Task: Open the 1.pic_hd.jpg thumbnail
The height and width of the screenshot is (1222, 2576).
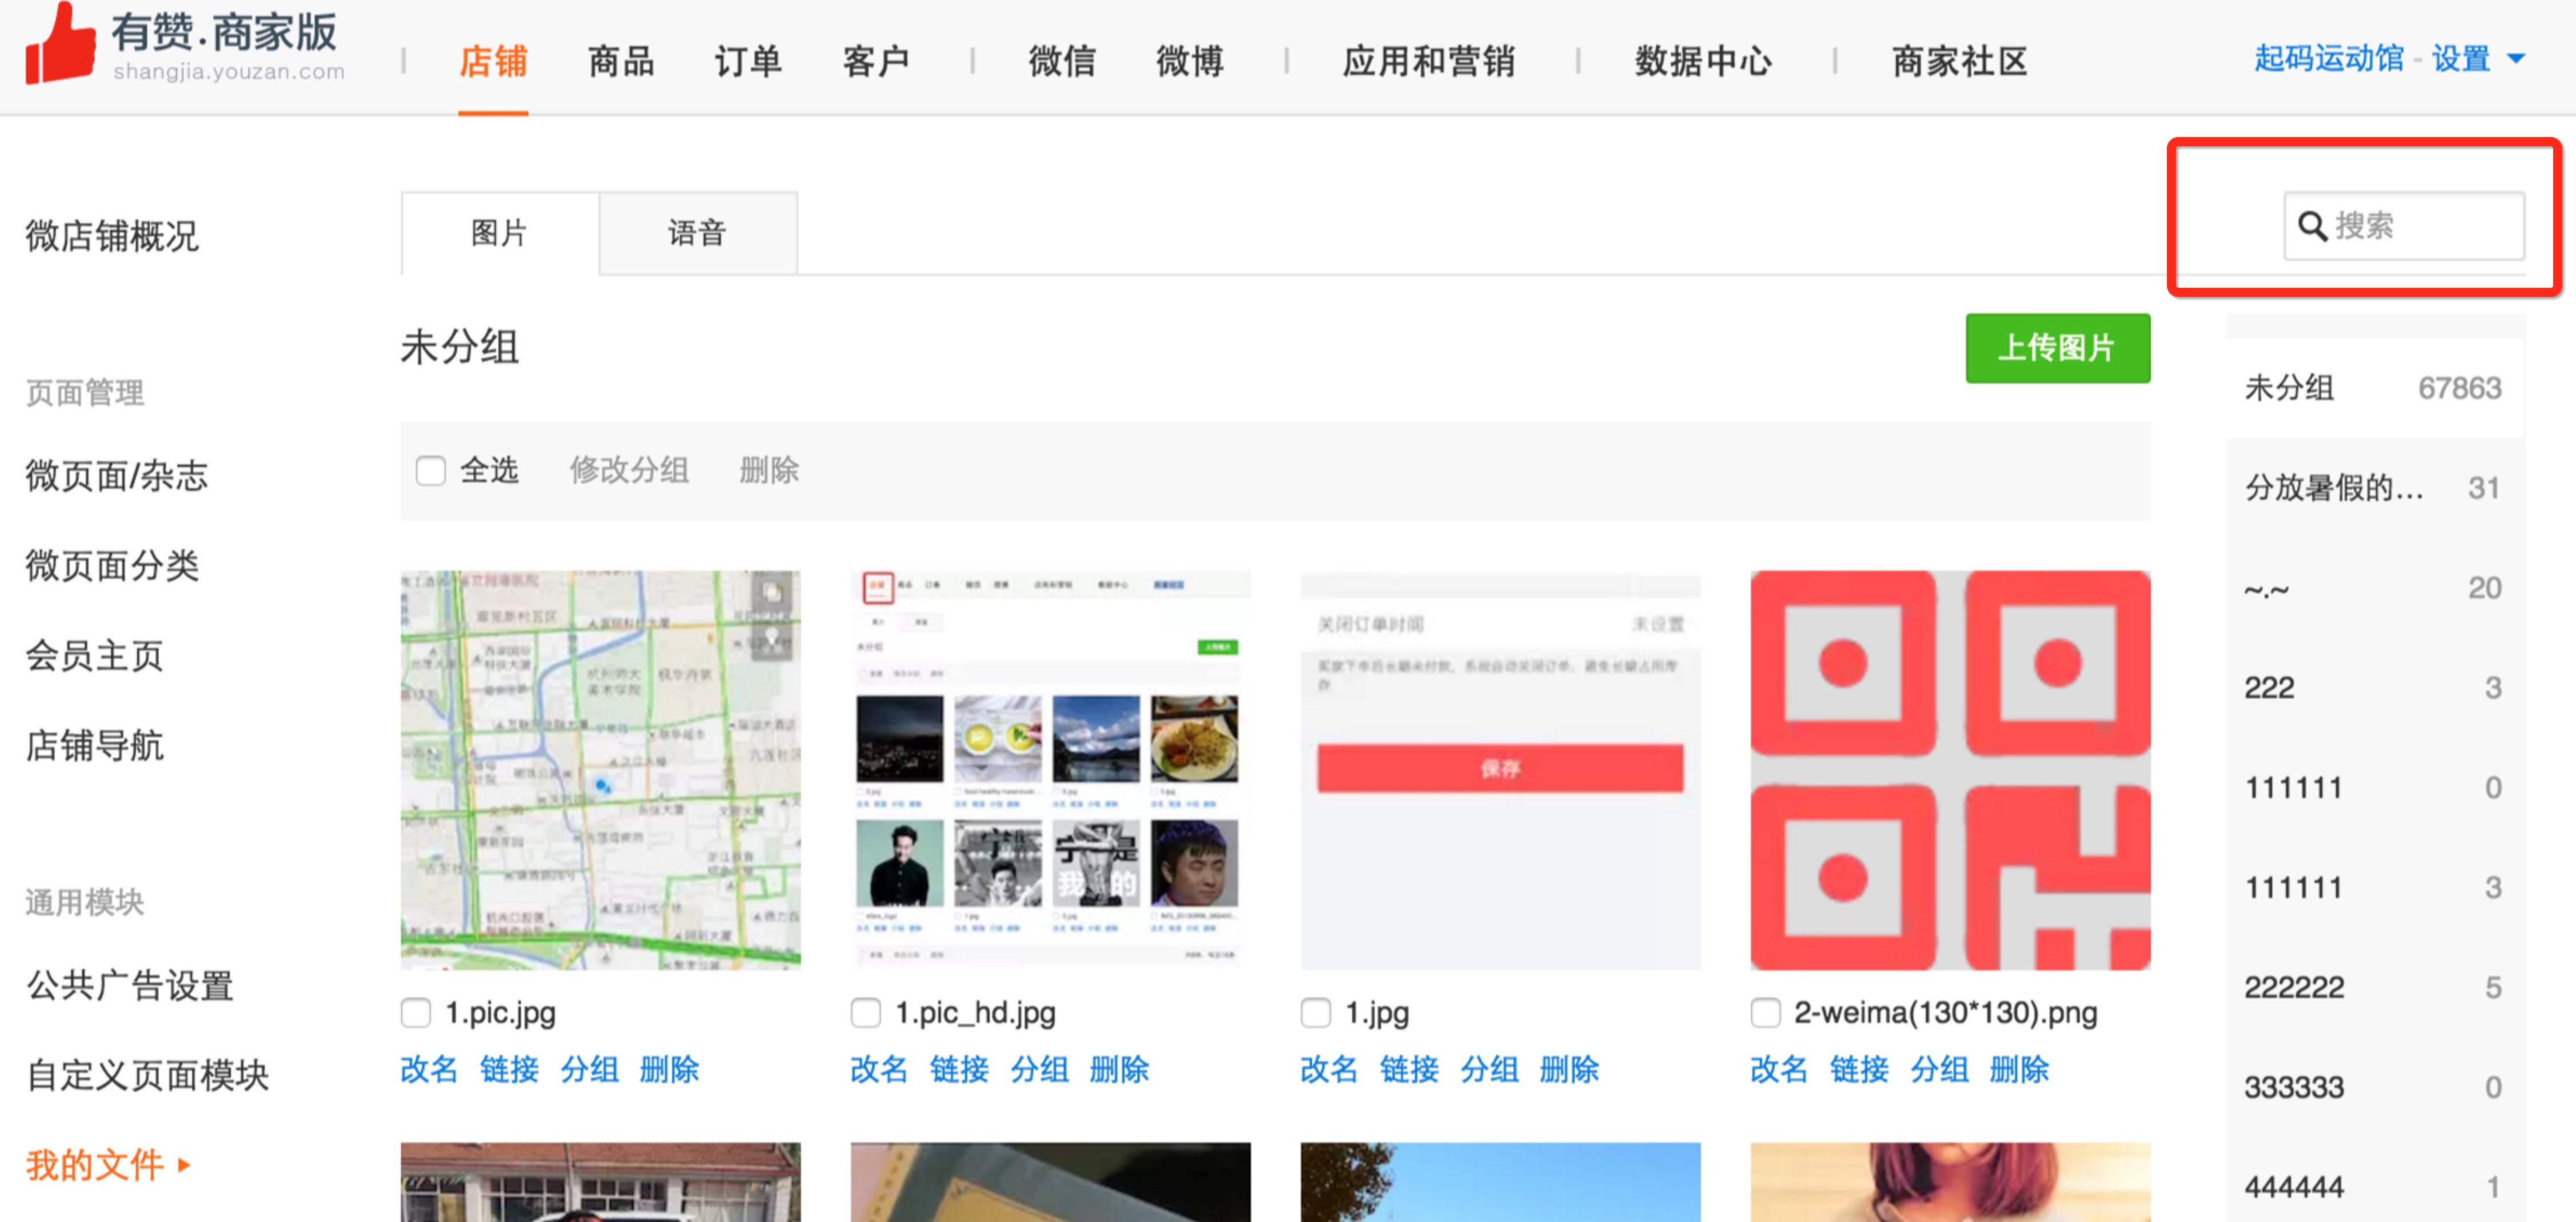Action: pos(1051,770)
